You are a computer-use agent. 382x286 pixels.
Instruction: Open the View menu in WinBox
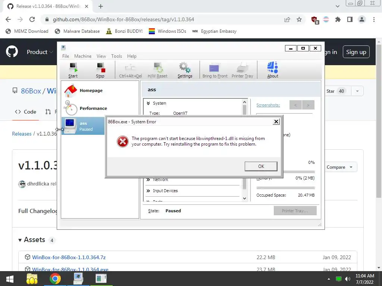[x=101, y=56]
